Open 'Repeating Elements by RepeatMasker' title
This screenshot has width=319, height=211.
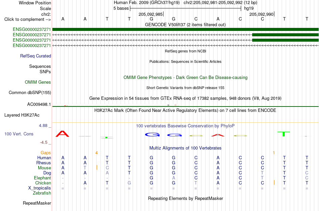(185, 199)
